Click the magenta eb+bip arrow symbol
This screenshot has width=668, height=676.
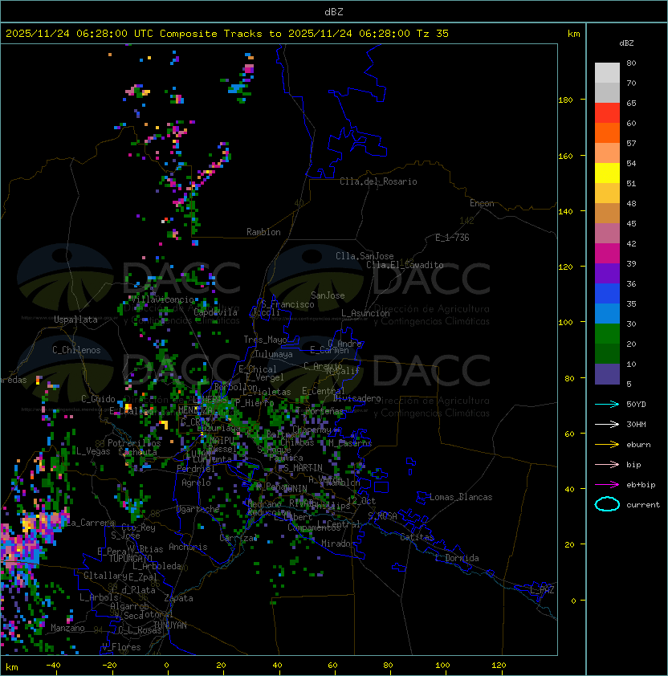point(607,485)
